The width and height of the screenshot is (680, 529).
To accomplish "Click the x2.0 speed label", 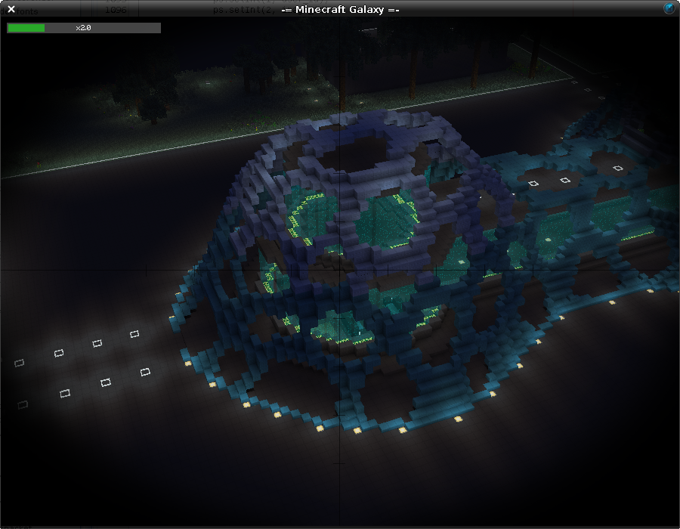I will coord(83,28).
